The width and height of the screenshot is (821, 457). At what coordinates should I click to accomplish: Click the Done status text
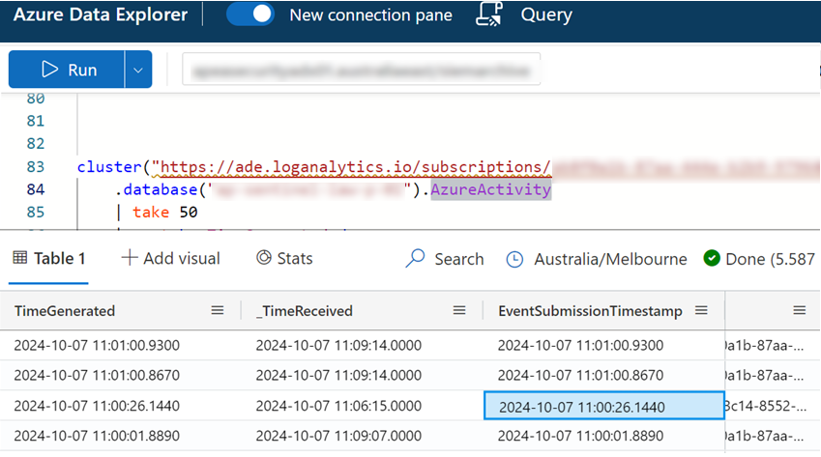pyautogui.click(x=770, y=259)
